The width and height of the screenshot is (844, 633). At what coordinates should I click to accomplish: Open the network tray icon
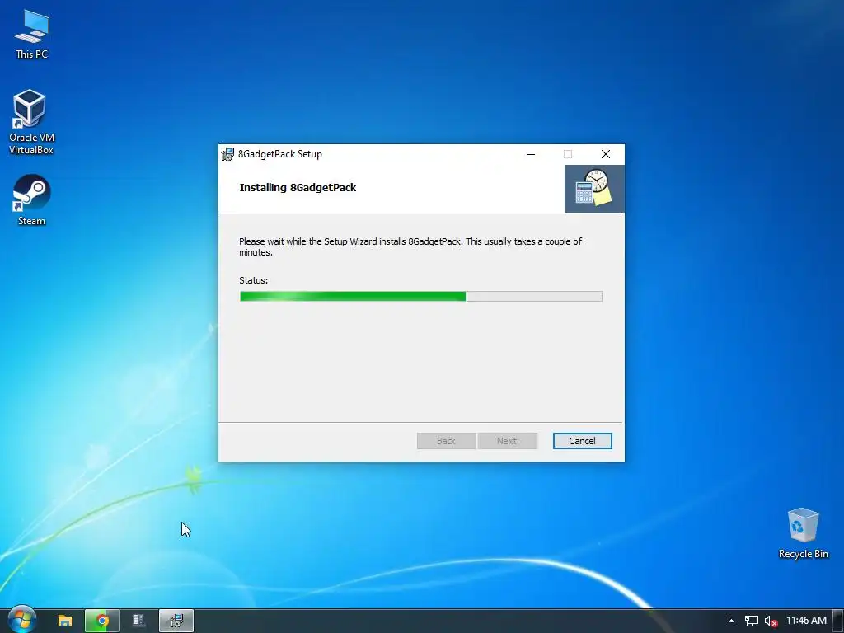[752, 621]
